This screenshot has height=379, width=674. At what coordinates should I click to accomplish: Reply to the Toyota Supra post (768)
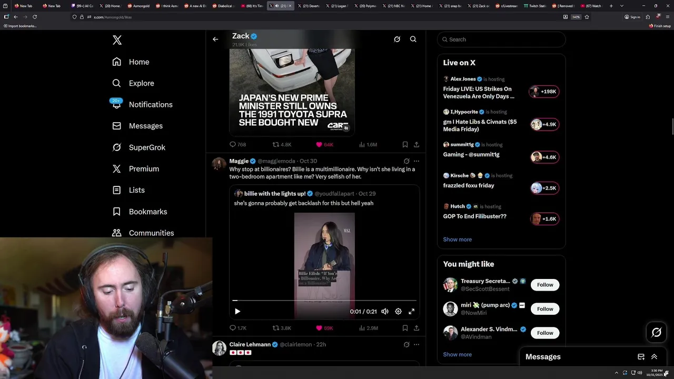(x=238, y=144)
